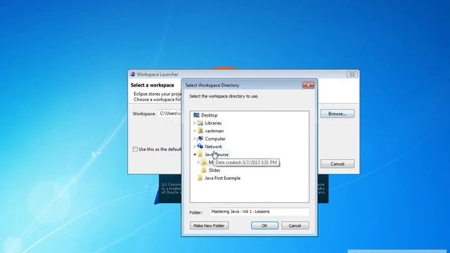Click the Computer icon in the tree
The height and width of the screenshot is (253, 450).
click(200, 138)
